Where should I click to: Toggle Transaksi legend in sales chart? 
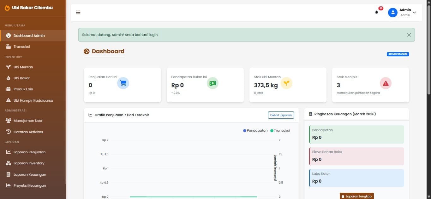(x=280, y=130)
